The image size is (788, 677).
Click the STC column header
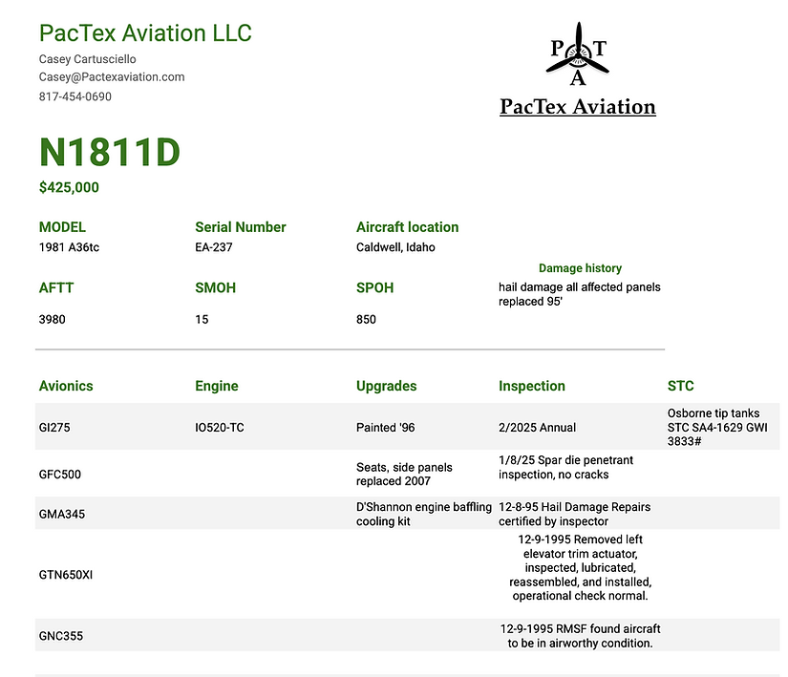pos(680,386)
